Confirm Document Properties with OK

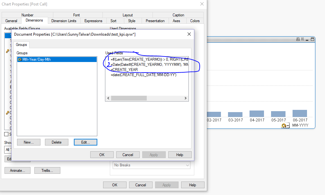(102, 155)
